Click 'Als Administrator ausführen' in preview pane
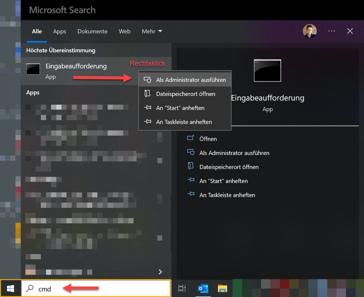 click(234, 153)
